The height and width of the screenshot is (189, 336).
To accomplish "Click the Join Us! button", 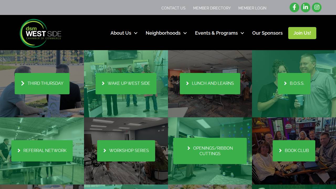I will [302, 33].
